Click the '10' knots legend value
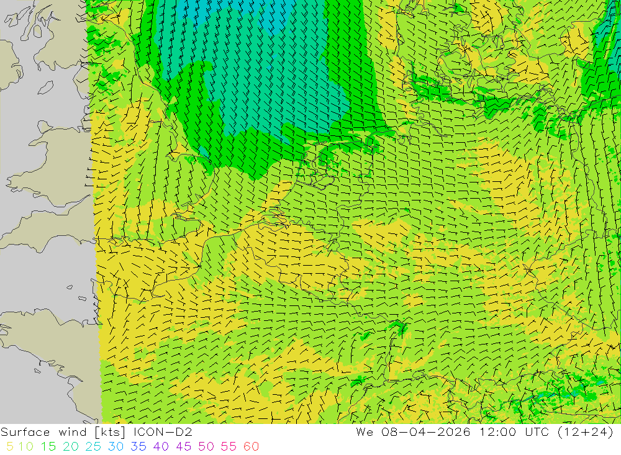 point(25,447)
